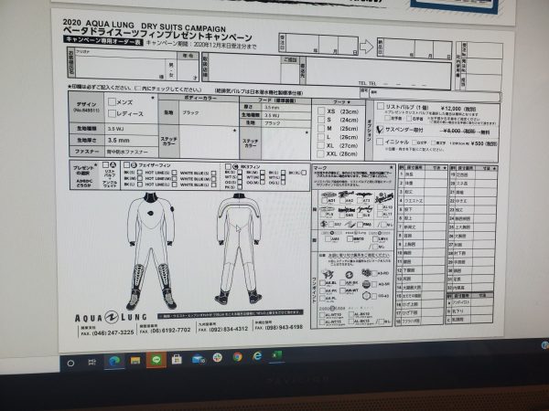Check the レディース design checkbox
549x411 pixels.
click(112, 113)
